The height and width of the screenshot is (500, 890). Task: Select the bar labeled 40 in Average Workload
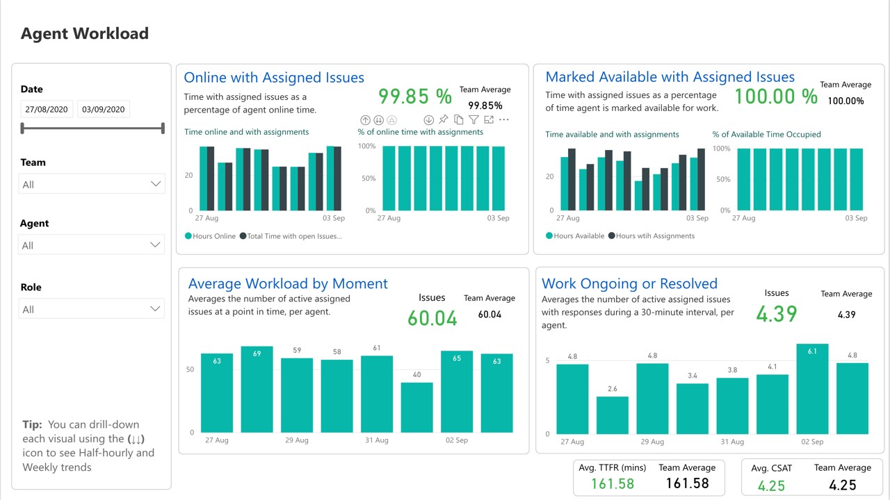[x=417, y=407]
